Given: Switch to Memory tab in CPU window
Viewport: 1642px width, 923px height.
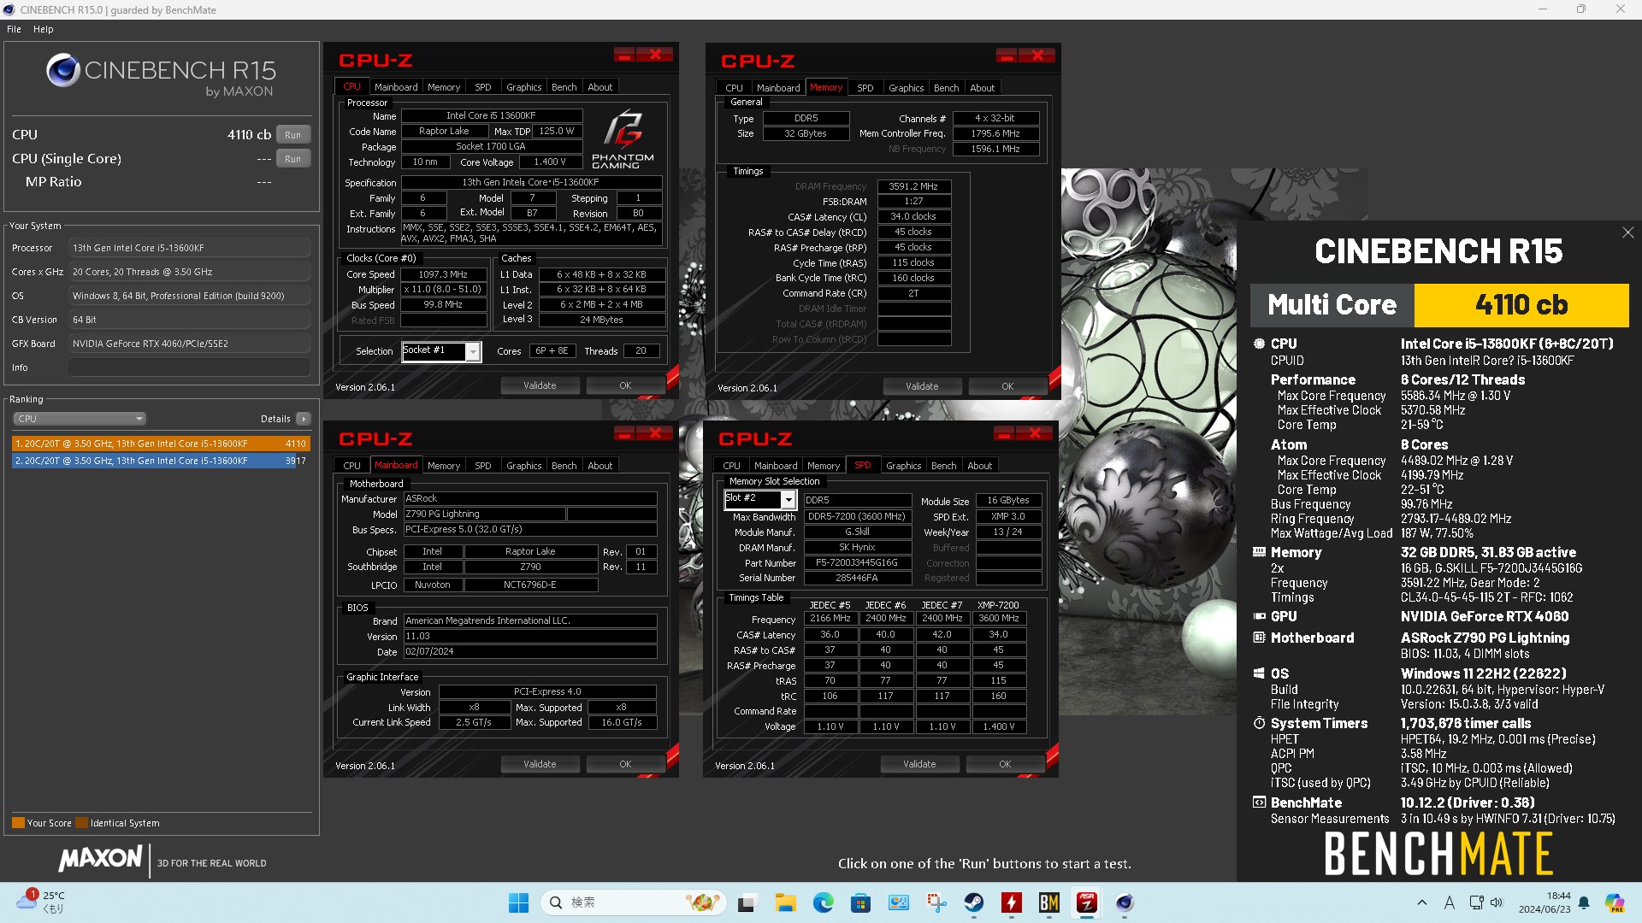Looking at the screenshot, I should [444, 87].
